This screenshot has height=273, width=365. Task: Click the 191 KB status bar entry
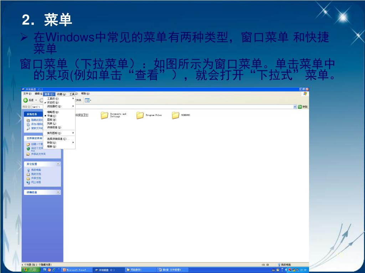[x=265, y=264]
